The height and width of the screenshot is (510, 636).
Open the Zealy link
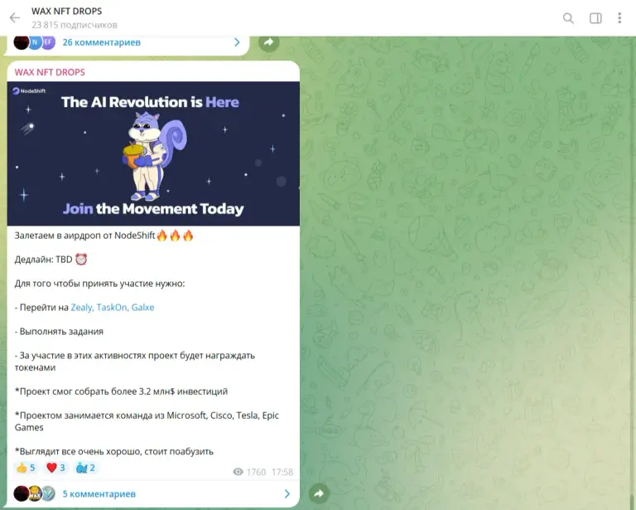tap(82, 308)
